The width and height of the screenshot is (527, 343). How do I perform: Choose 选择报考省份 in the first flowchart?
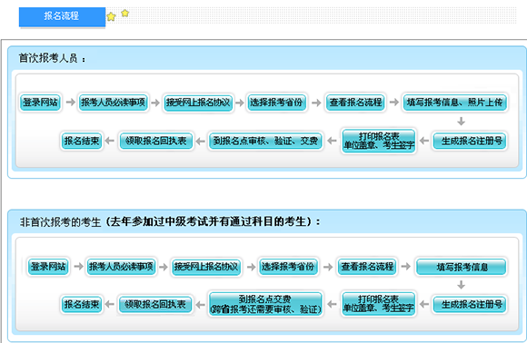pyautogui.click(x=276, y=103)
